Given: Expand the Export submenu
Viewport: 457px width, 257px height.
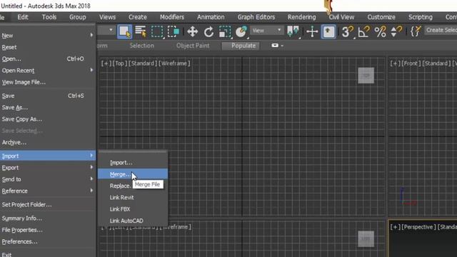Looking at the screenshot, I should 48,168.
